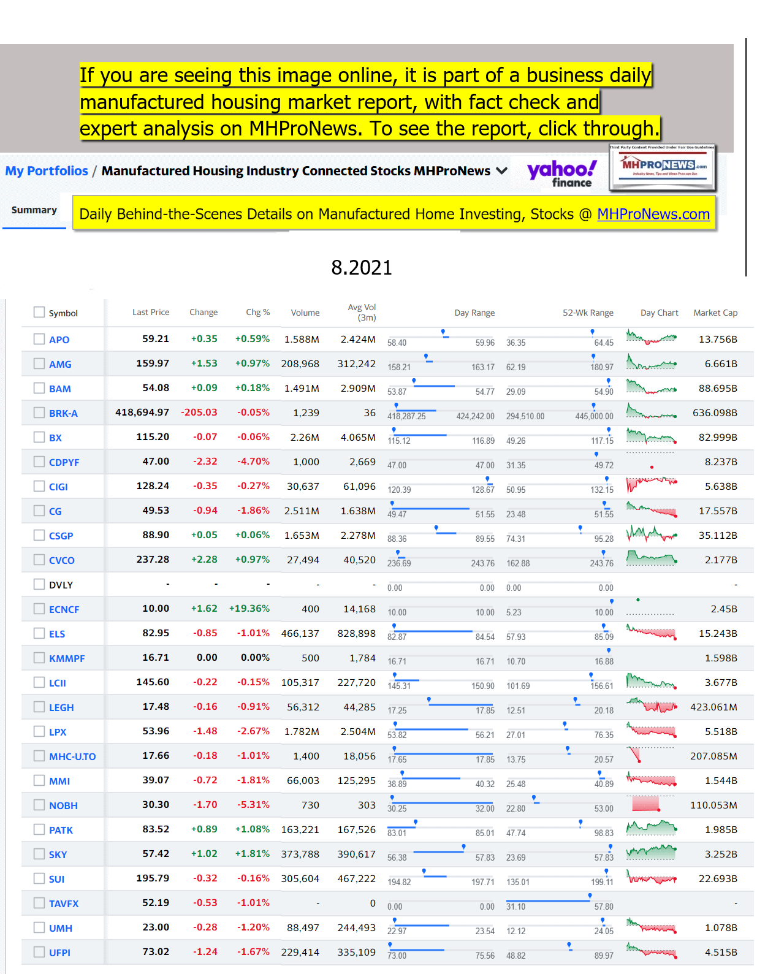Open the SKY day chart sparkline
The width and height of the screenshot is (757, 974).
coord(651,852)
